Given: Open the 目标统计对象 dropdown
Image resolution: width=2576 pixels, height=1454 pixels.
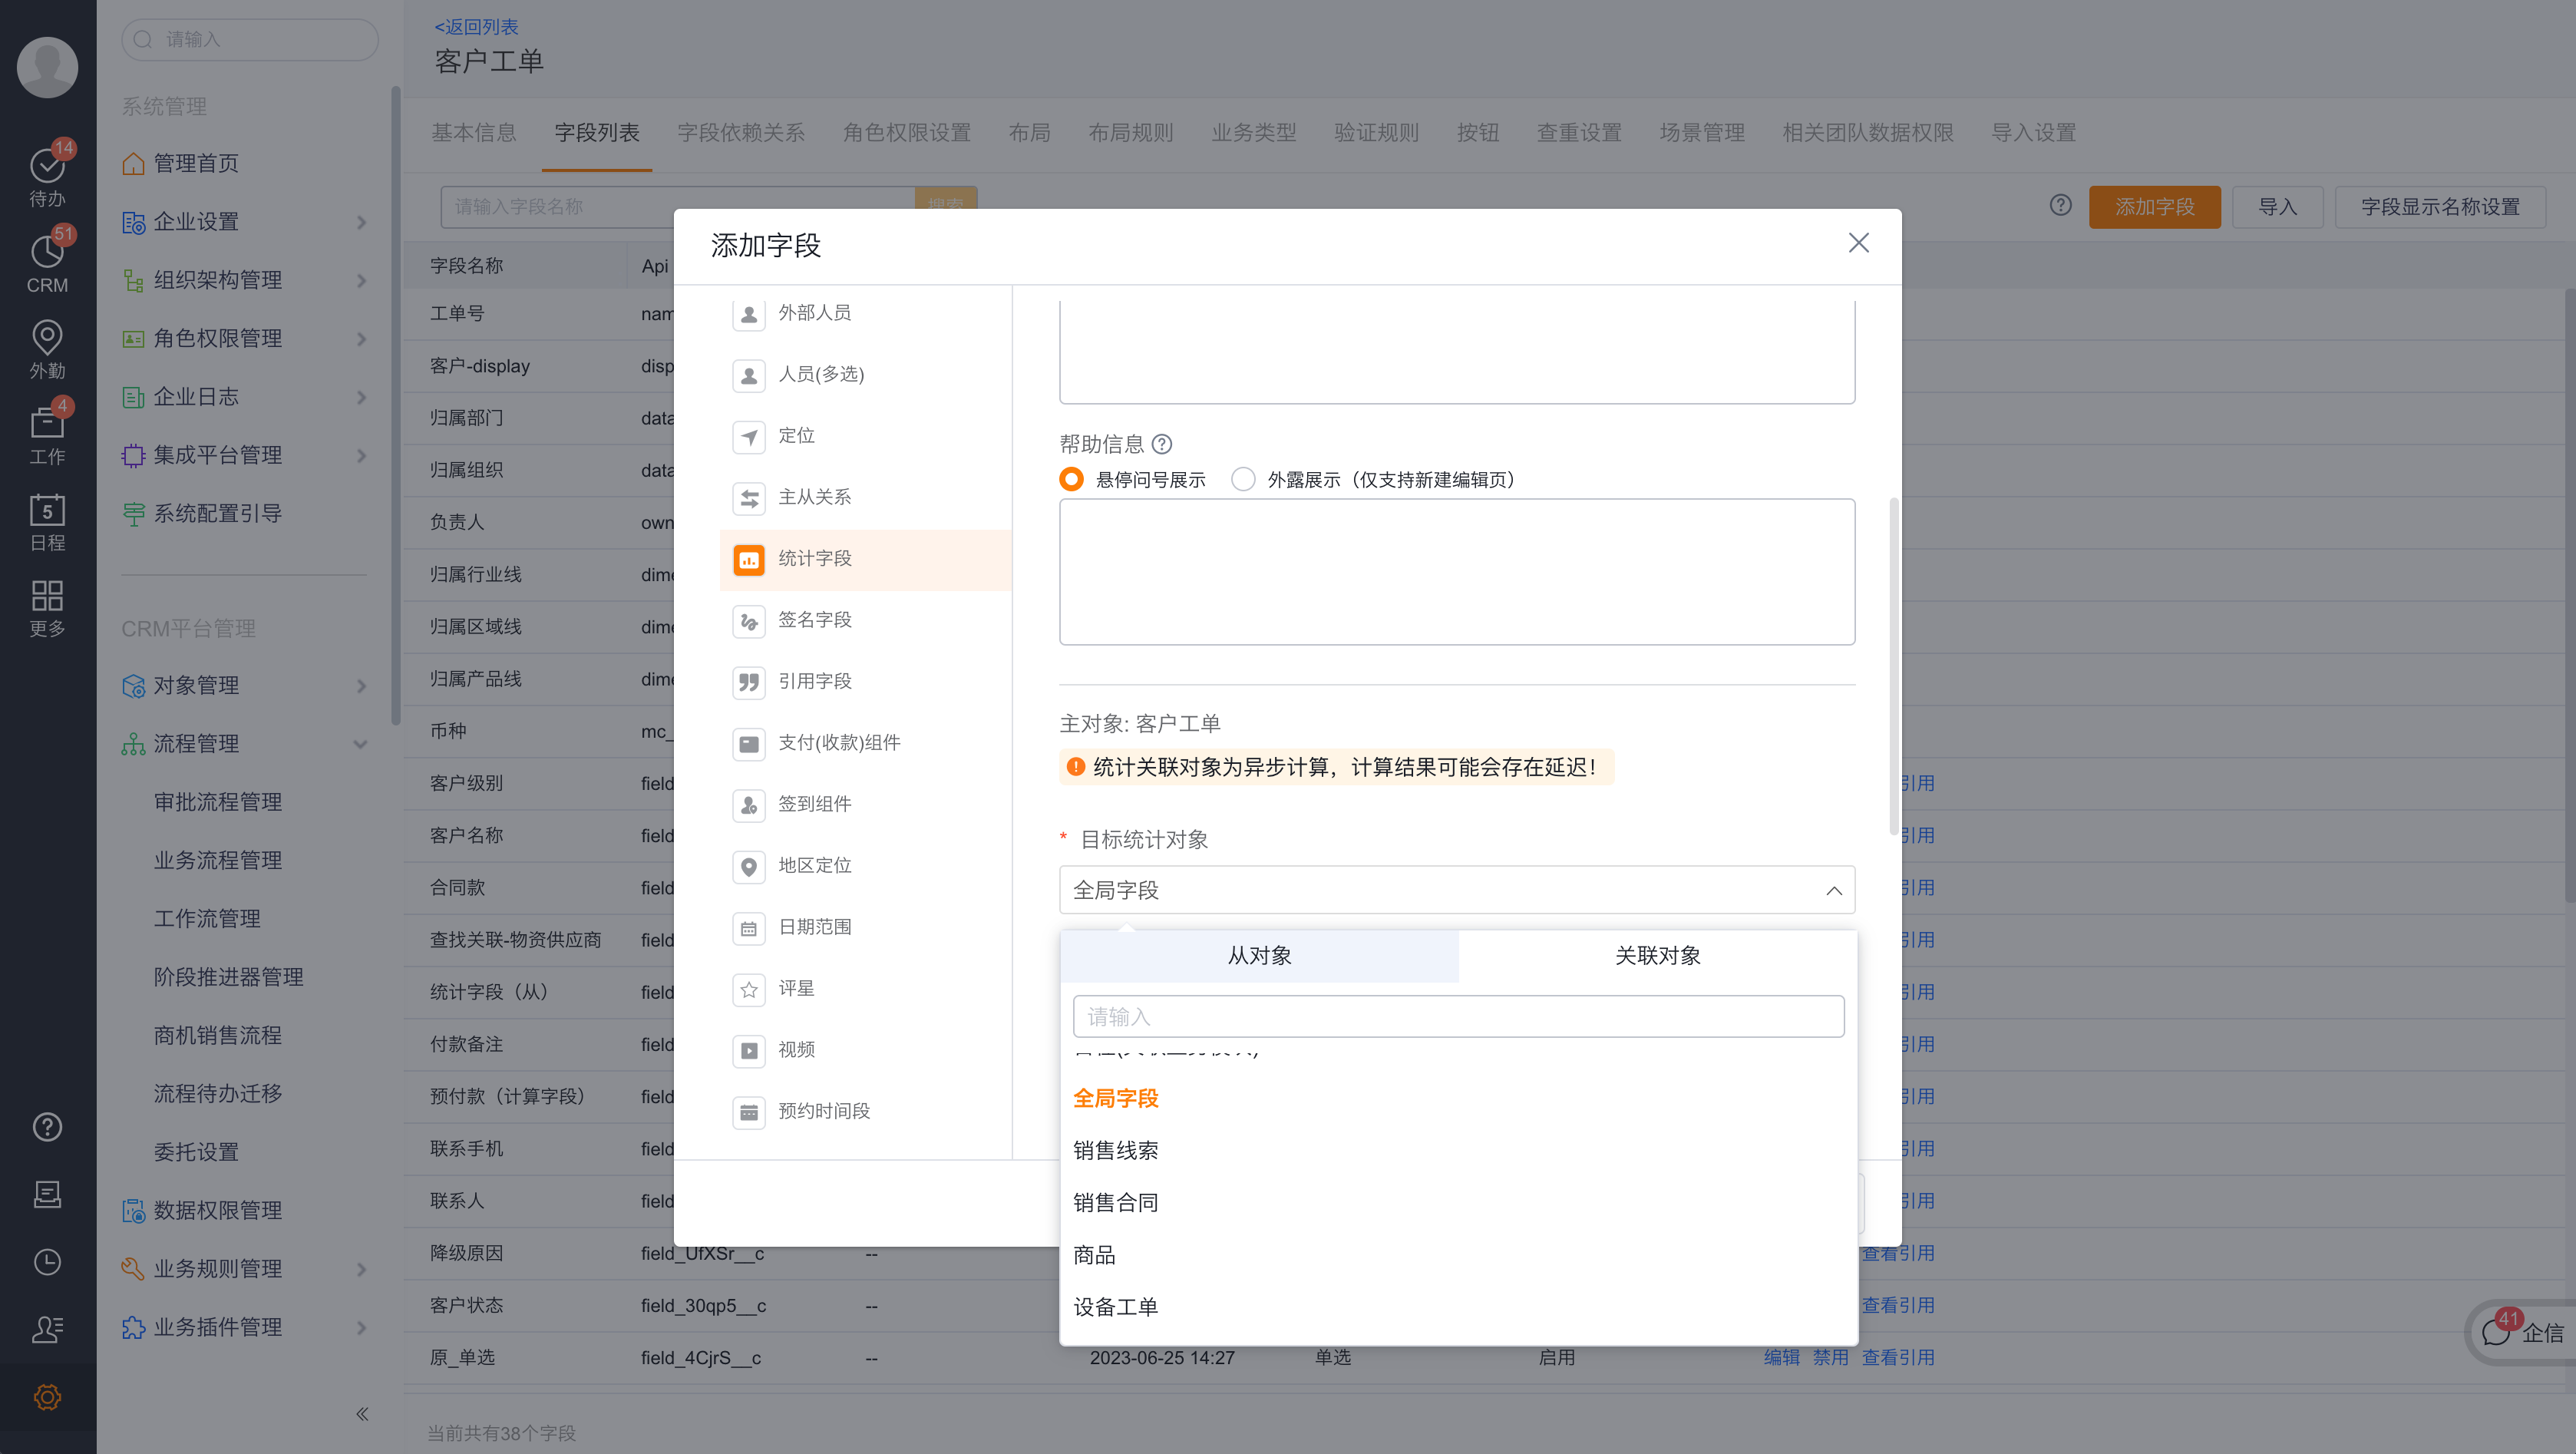Looking at the screenshot, I should point(1457,890).
